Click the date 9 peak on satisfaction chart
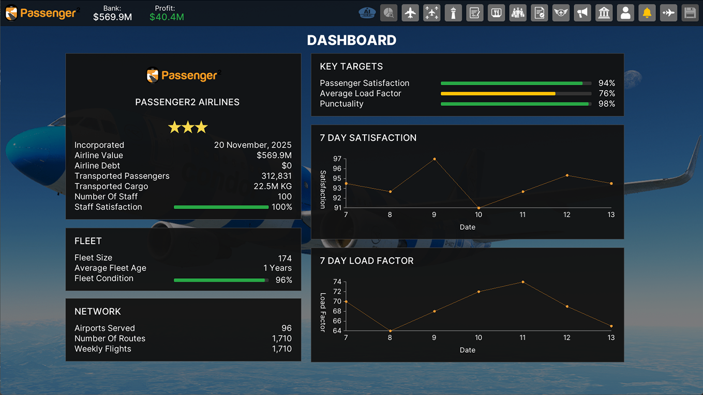This screenshot has height=395, width=703. click(434, 159)
